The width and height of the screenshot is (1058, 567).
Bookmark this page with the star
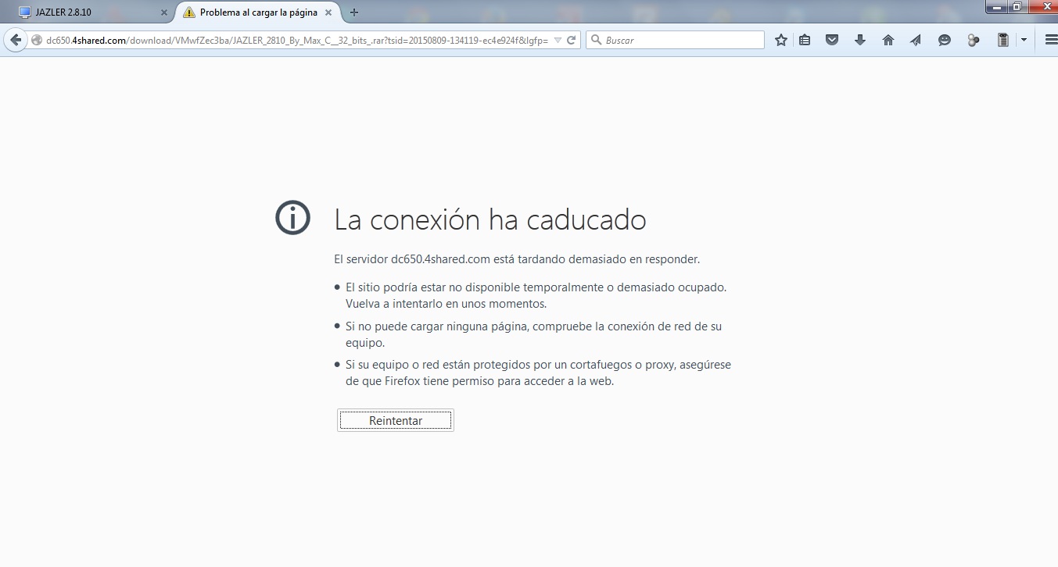[780, 41]
